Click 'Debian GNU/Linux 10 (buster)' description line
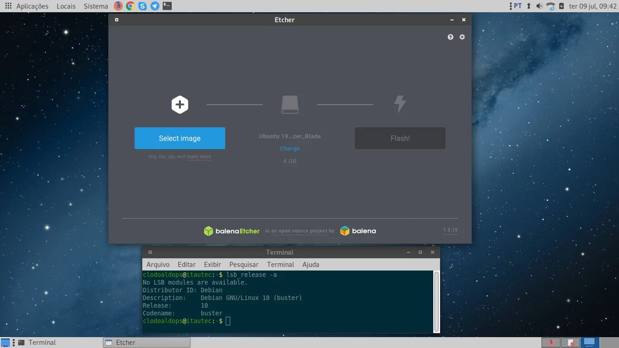 (251, 298)
